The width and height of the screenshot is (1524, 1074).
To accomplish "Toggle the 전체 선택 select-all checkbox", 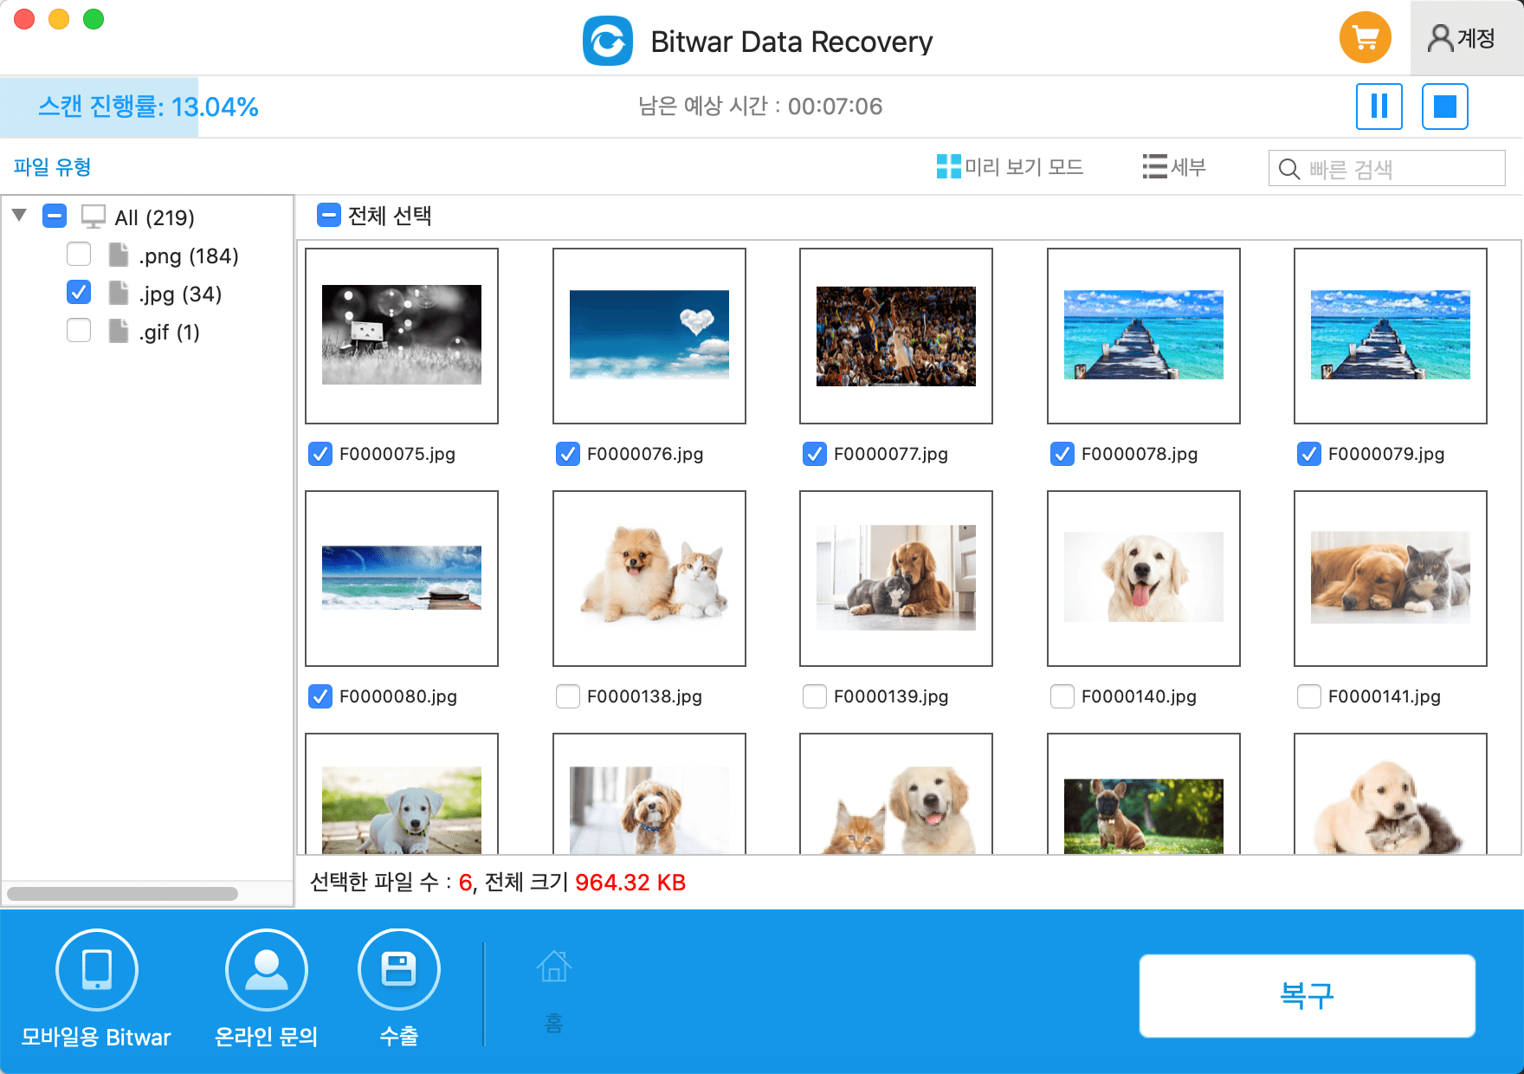I will pyautogui.click(x=329, y=215).
